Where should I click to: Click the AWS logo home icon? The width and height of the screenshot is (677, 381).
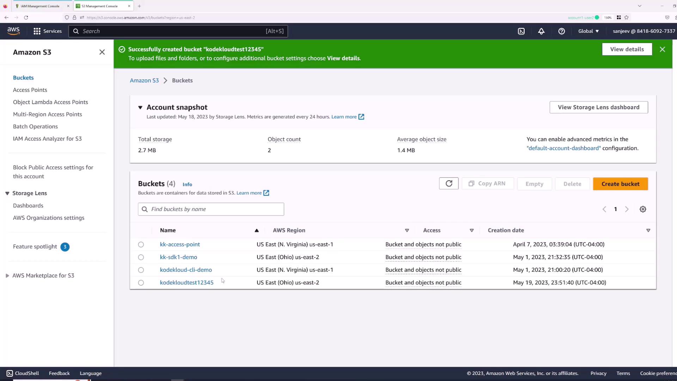coord(13,31)
